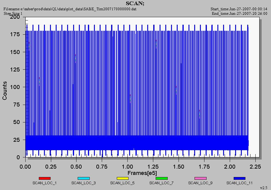Click the Frames[e5] x-axis label
Image resolution: width=271 pixels, height=190 pixels.
[x=142, y=173]
